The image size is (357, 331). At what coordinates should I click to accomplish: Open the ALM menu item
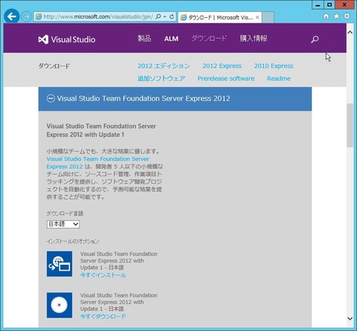[x=171, y=39]
